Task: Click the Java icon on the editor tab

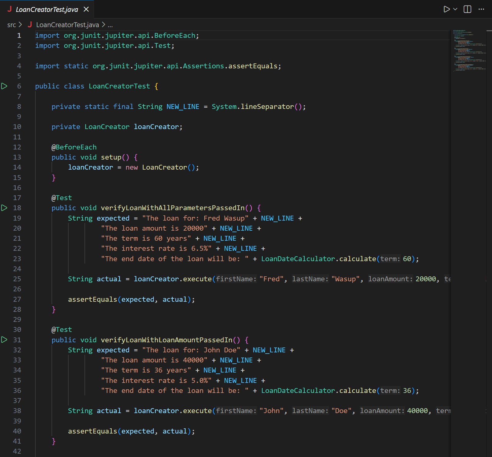Action: (x=10, y=9)
